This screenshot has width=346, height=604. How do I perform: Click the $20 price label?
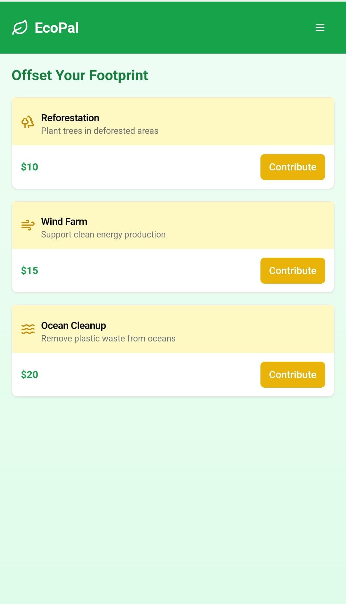coord(29,375)
